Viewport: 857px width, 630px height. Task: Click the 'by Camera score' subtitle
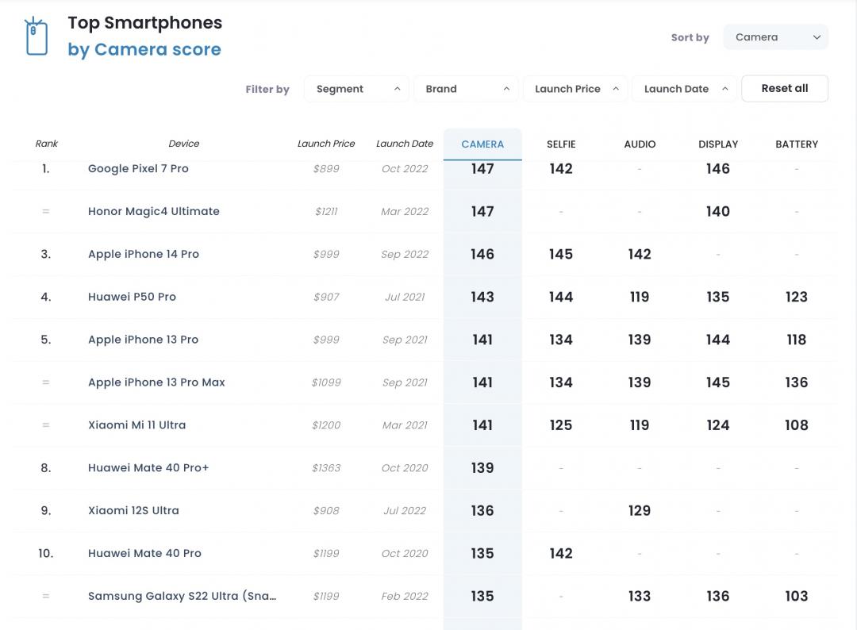144,50
